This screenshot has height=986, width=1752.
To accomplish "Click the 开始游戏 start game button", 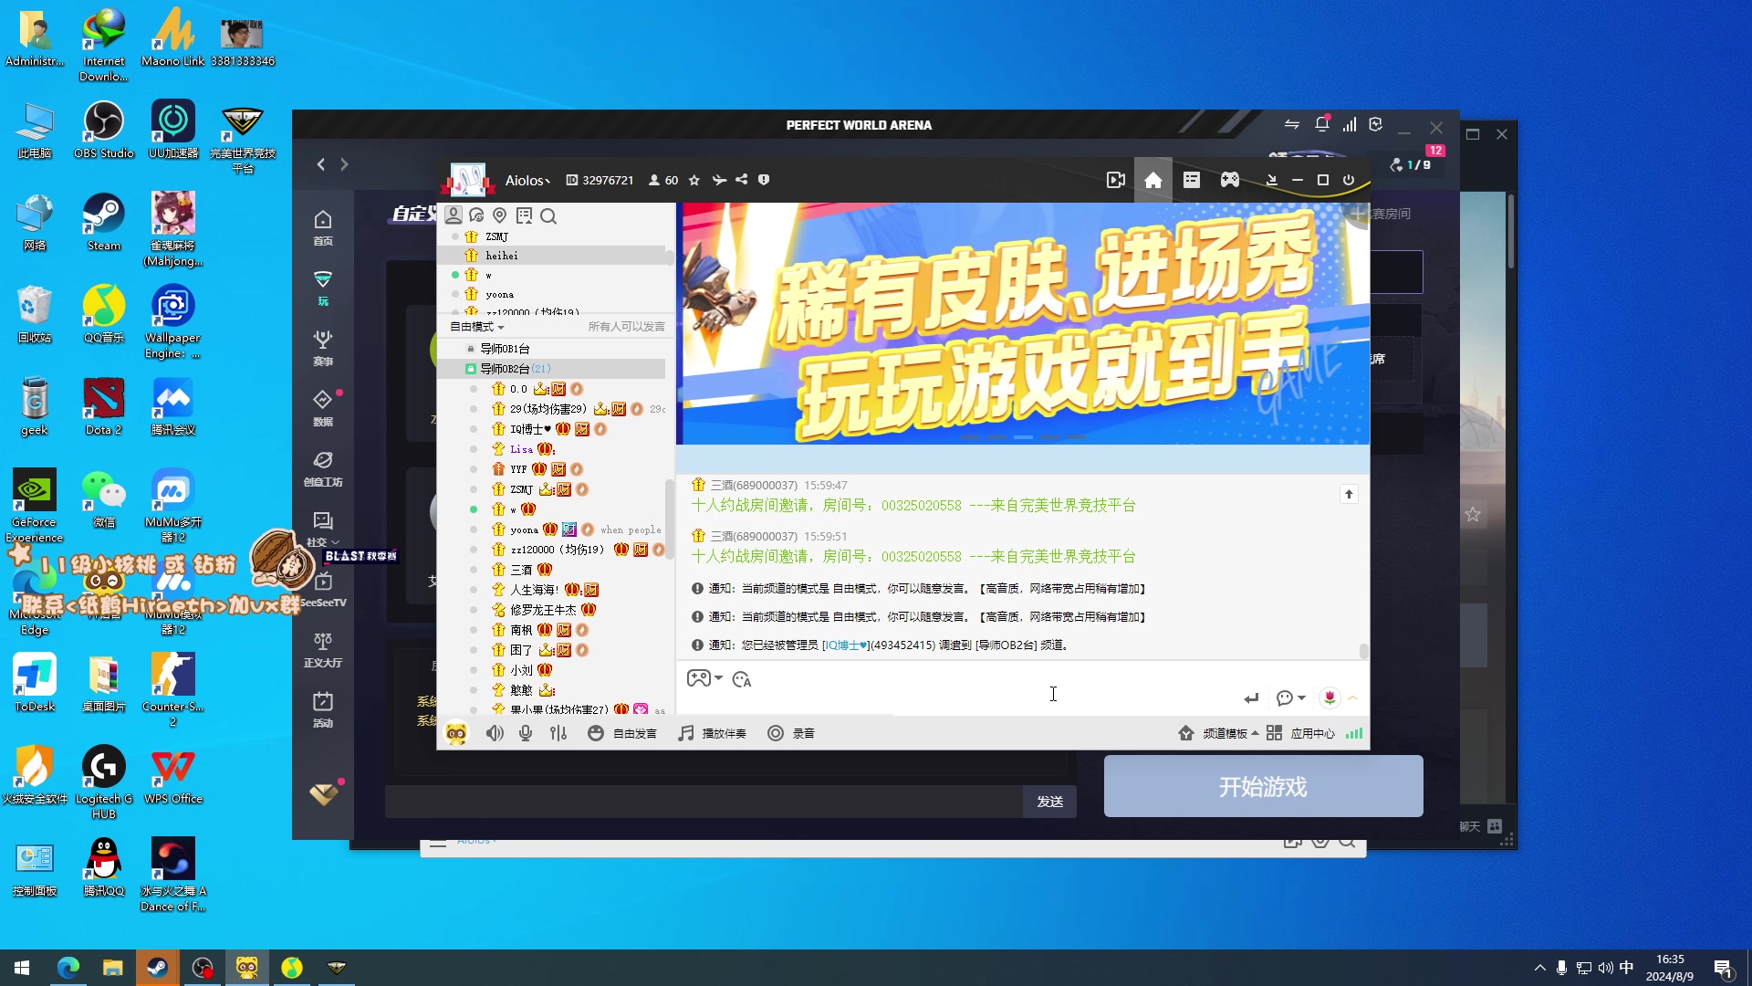I will point(1263,787).
